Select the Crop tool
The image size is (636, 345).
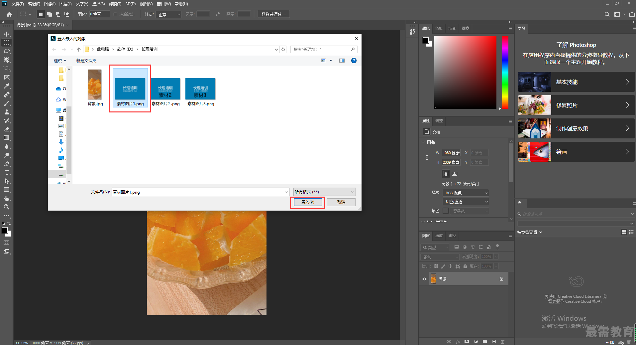coord(7,69)
